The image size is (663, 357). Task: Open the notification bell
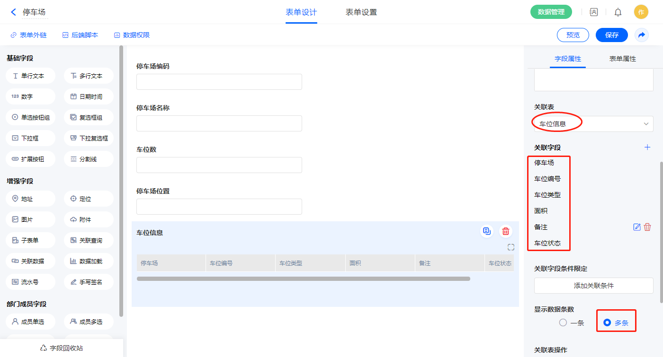tap(618, 12)
